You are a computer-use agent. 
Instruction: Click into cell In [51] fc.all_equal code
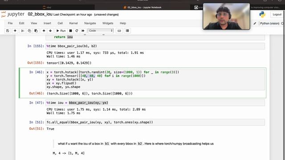(155, 122)
